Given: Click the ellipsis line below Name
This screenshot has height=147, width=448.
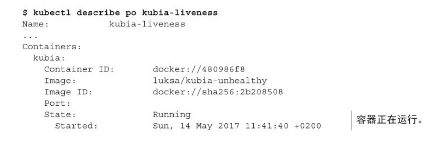Looking at the screenshot, I should 30,36.
